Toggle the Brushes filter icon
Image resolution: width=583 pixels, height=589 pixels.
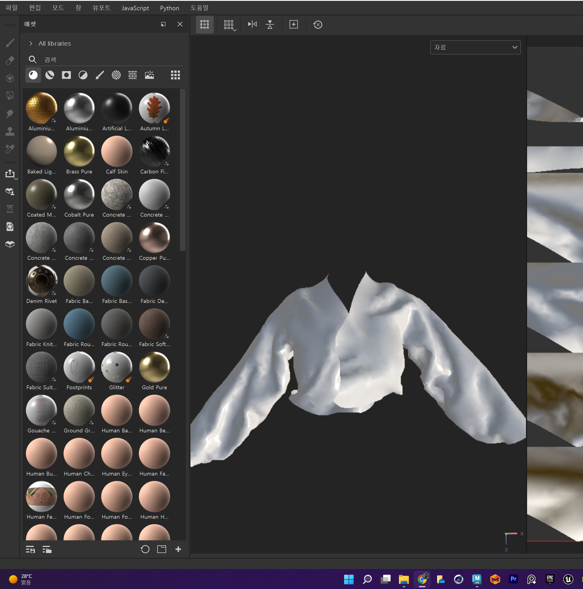pos(99,75)
